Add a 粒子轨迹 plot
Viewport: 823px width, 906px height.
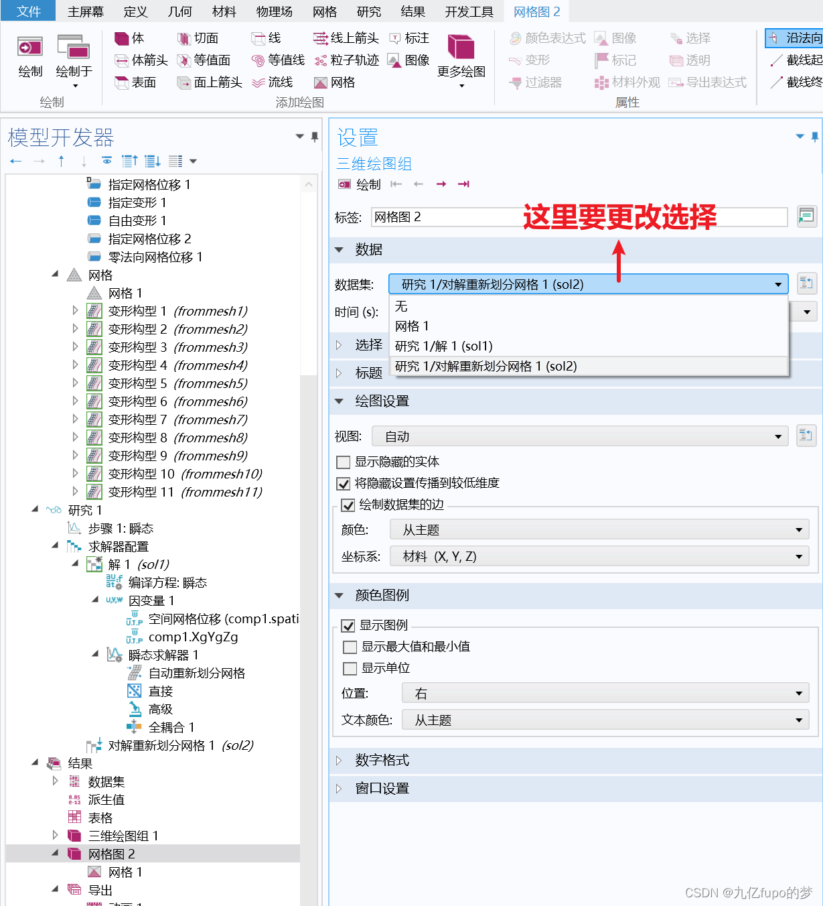click(348, 60)
